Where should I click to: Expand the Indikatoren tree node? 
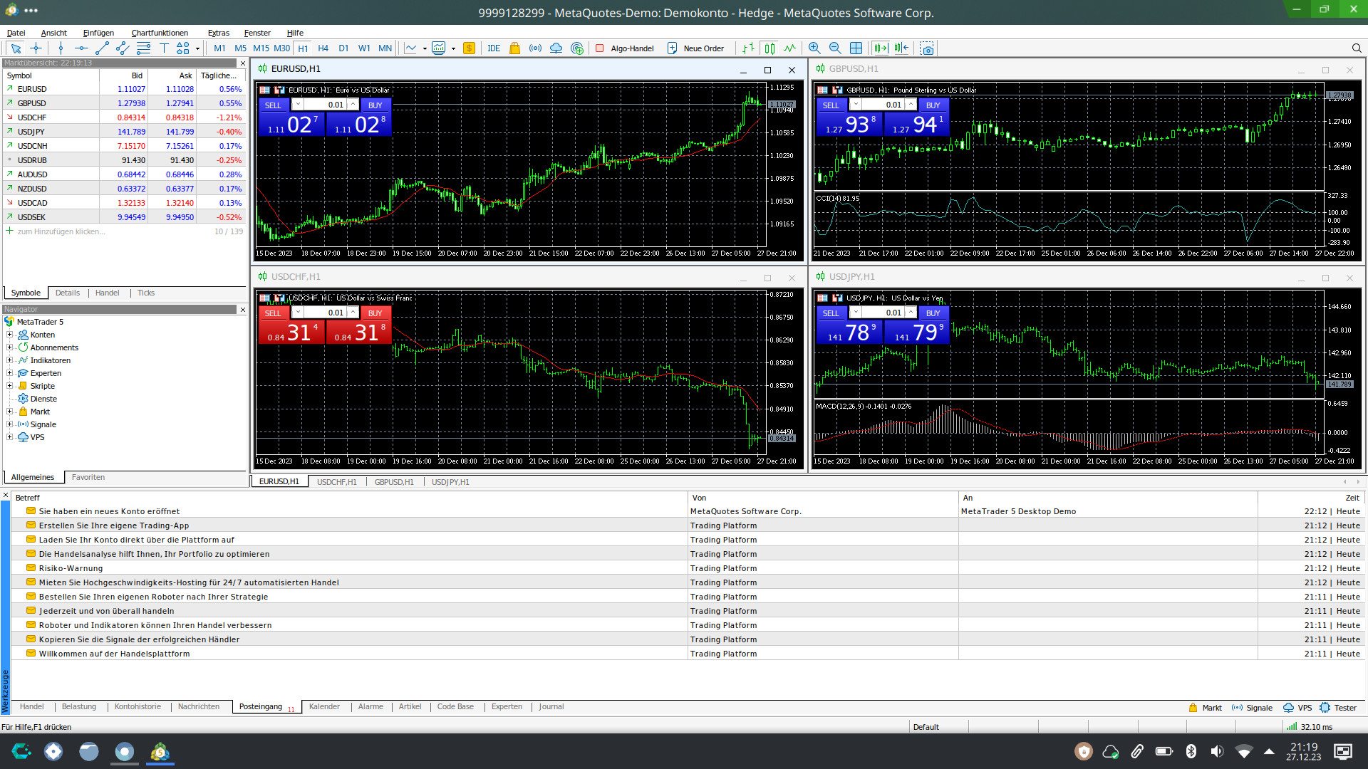(10, 360)
